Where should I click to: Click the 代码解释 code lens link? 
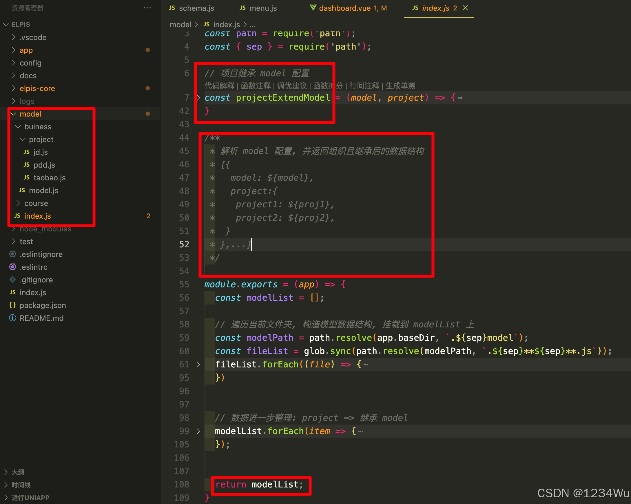[x=220, y=86]
